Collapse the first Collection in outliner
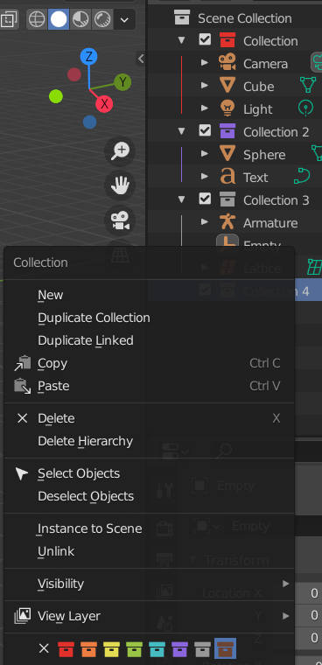Screen dimensions: 322x665 click(182, 41)
